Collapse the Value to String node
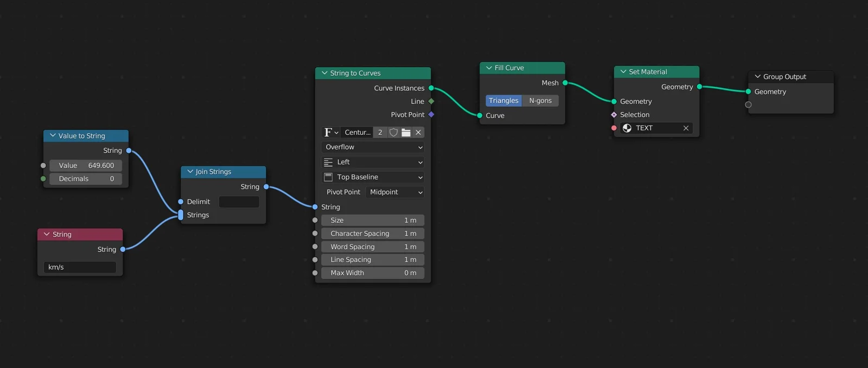The width and height of the screenshot is (868, 368). point(53,135)
